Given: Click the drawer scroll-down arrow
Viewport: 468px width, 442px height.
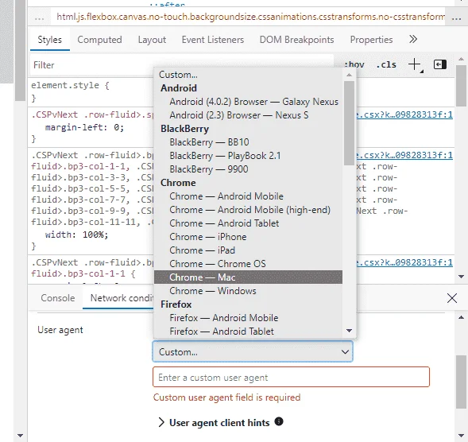Looking at the screenshot, I should tap(461, 435).
